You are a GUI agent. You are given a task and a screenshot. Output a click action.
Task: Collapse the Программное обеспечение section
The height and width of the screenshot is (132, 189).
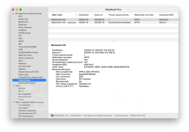tap(14, 102)
